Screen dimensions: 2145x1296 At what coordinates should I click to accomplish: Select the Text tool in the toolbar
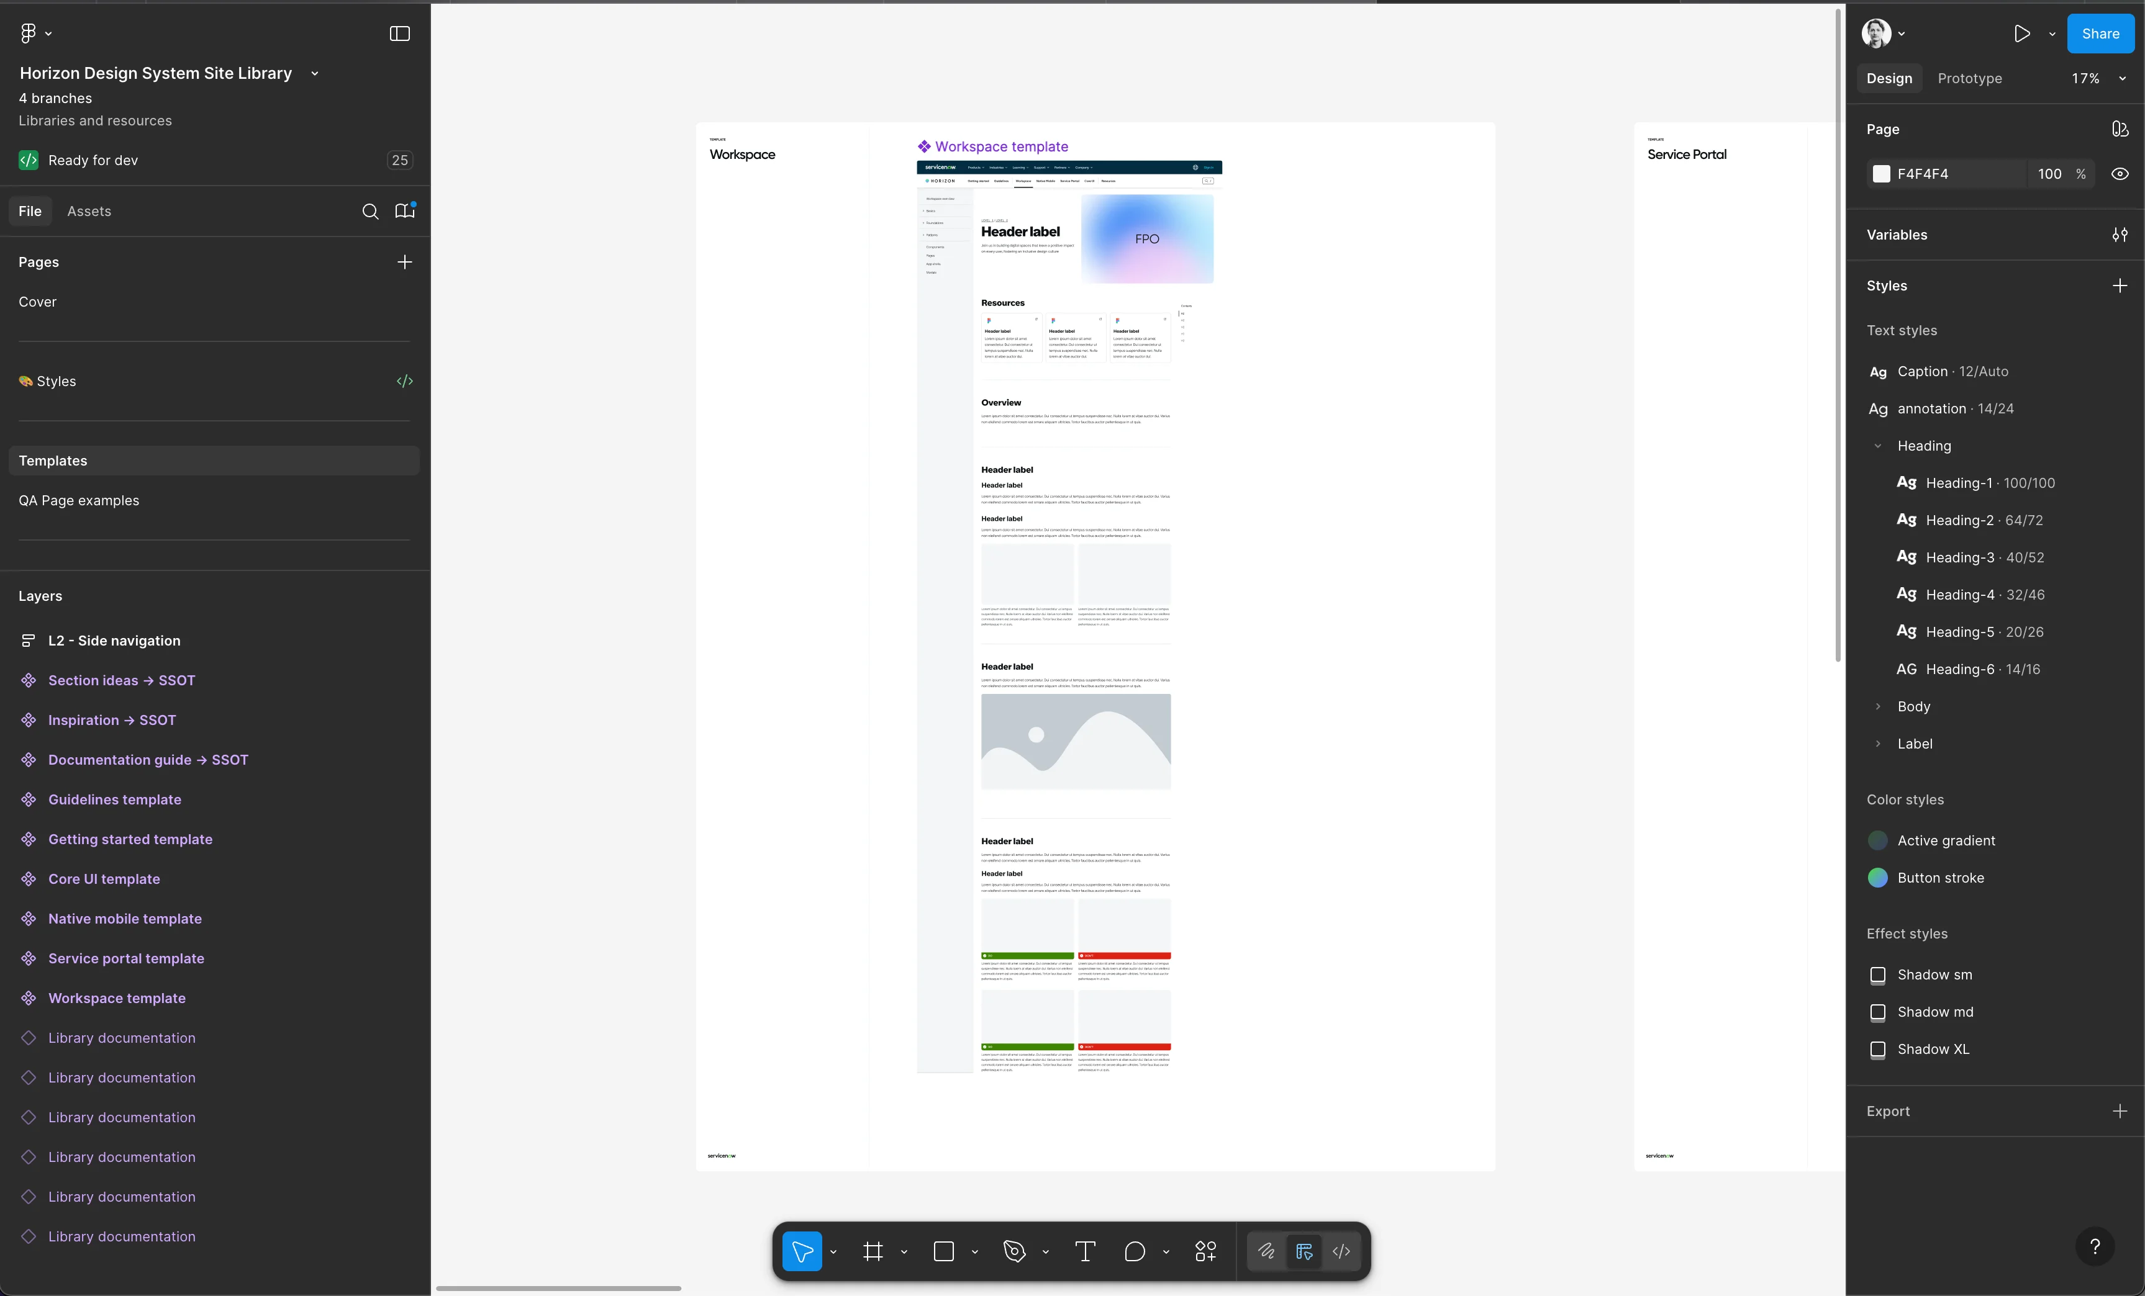pos(1085,1252)
